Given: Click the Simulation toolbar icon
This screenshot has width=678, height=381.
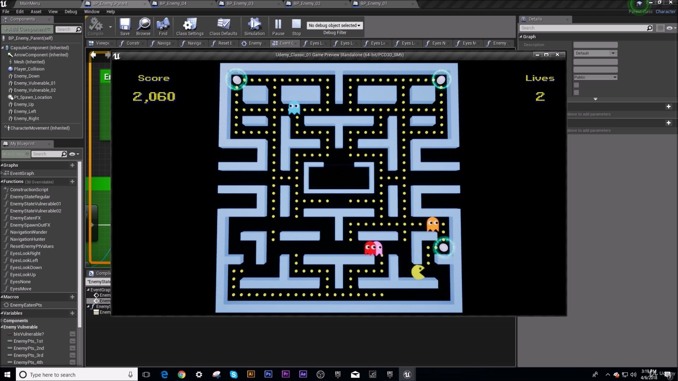Looking at the screenshot, I should tap(254, 27).
